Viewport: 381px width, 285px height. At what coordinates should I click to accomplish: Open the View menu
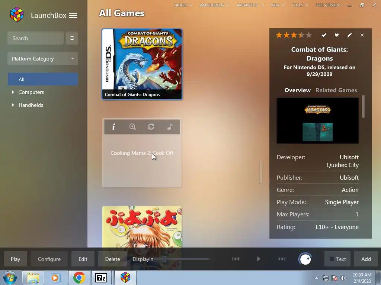click(x=278, y=5)
